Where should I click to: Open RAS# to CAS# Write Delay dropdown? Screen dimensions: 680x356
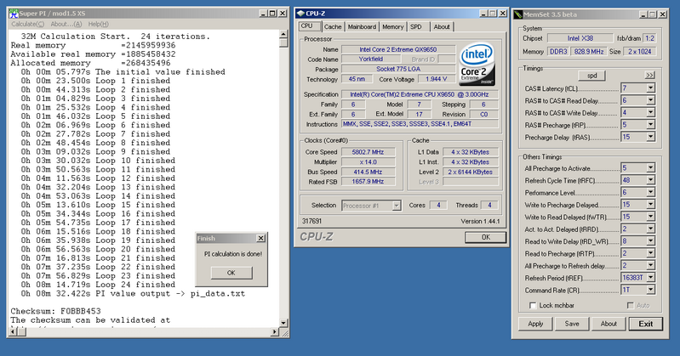pyautogui.click(x=650, y=113)
